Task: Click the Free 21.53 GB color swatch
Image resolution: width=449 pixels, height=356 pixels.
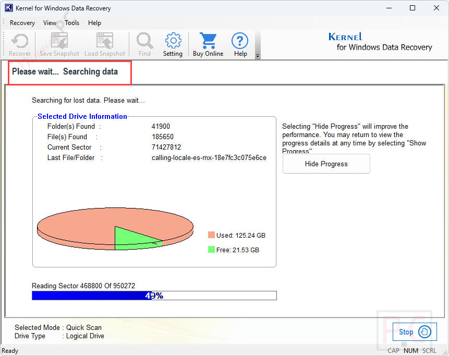Action: 211,250
